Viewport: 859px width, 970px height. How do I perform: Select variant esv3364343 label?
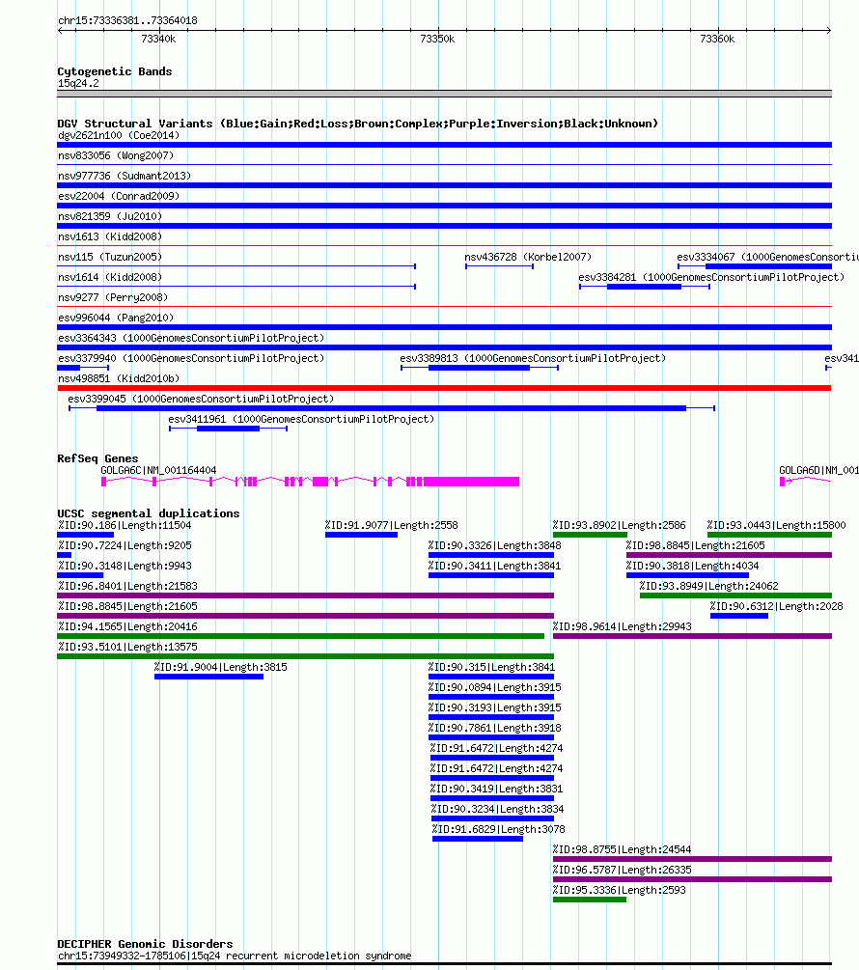pos(191,338)
